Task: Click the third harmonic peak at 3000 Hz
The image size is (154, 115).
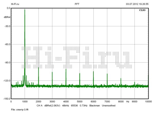Action: point(52,73)
